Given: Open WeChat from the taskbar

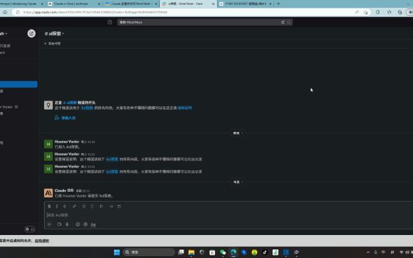Looking at the screenshot, I should click(x=223, y=253).
